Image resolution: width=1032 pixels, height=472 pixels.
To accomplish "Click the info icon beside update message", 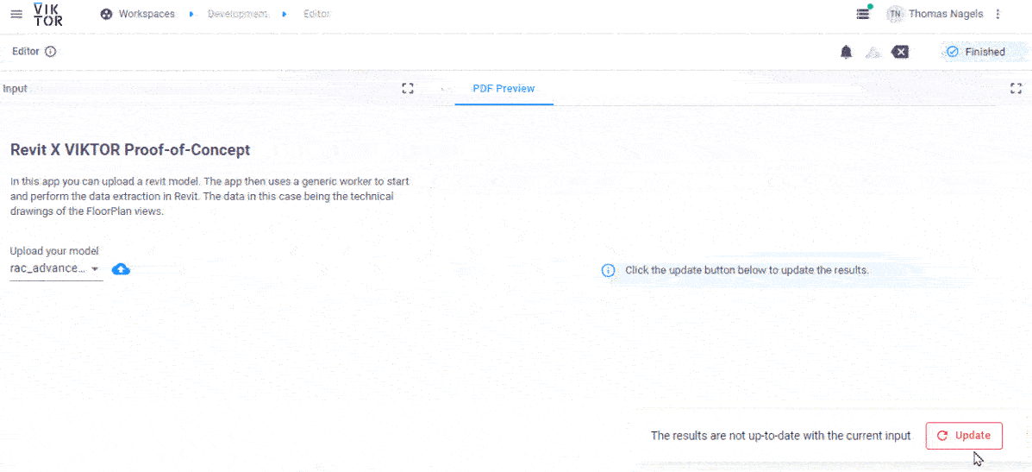I will click(609, 271).
